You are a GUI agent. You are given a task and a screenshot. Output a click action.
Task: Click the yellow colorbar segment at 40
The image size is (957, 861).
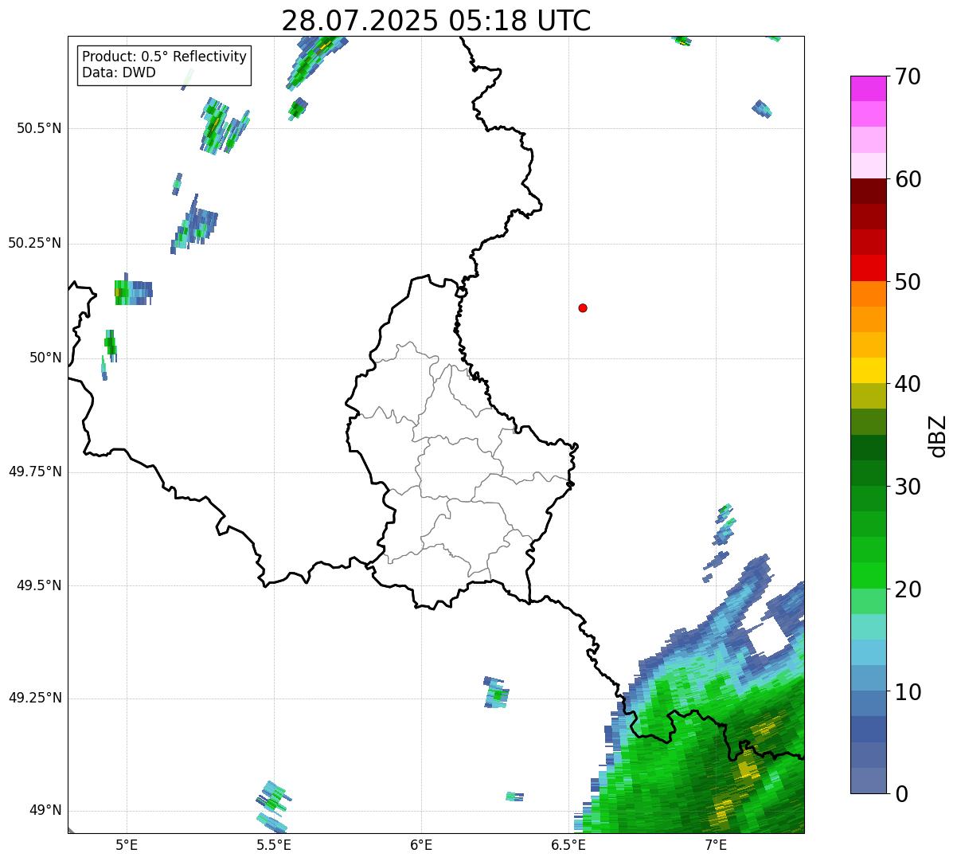(868, 370)
